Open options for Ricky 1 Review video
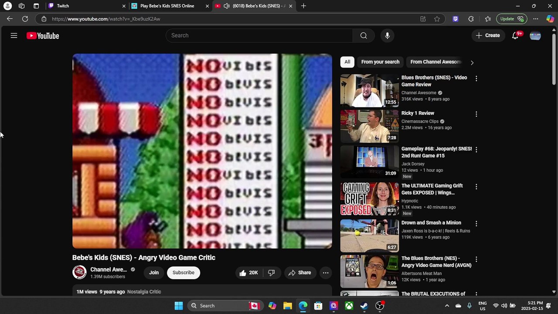The height and width of the screenshot is (314, 558). point(476,114)
